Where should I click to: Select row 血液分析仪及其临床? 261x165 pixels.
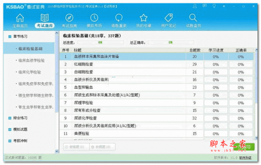tap(157, 80)
